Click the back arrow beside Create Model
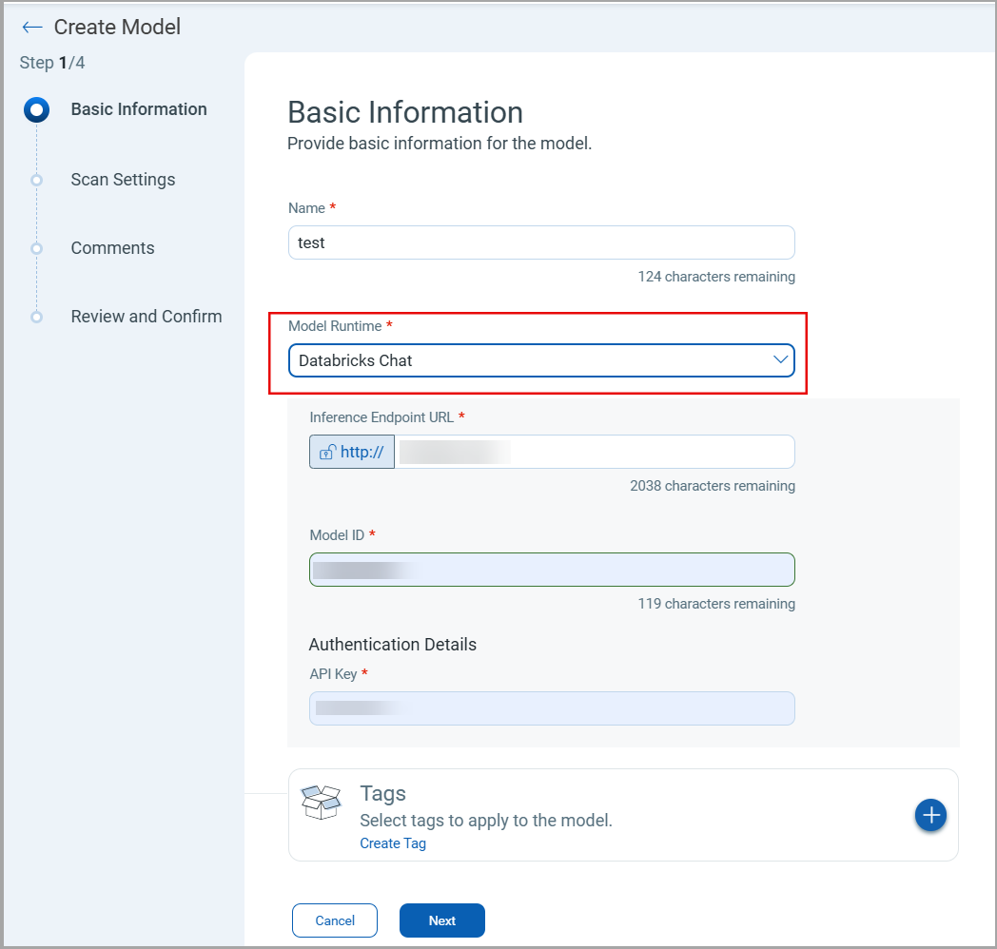997x949 pixels. 32,28
